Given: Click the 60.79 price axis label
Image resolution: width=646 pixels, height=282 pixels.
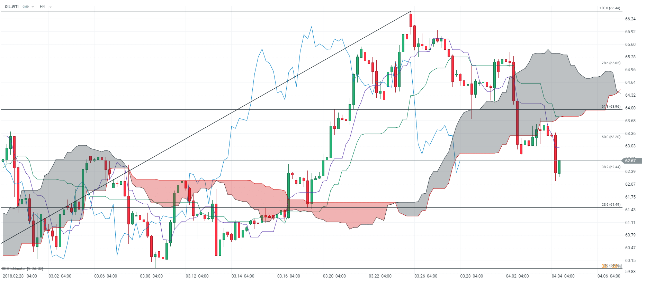Looking at the screenshot, I should pos(630,235).
